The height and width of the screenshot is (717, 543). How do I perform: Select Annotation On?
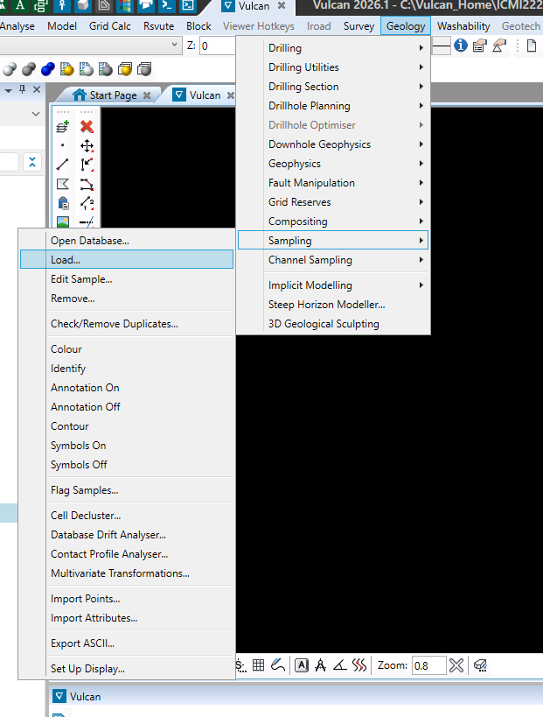click(127, 387)
